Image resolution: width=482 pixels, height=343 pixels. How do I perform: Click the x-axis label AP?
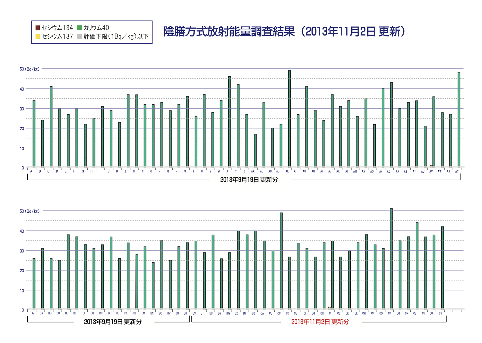(x=381, y=171)
